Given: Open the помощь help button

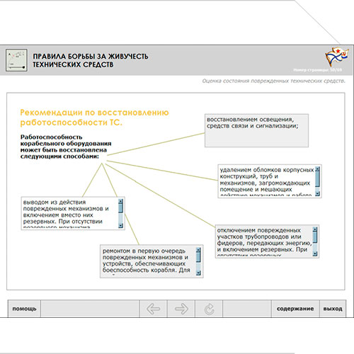Looking at the screenshot, I should (x=24, y=309).
